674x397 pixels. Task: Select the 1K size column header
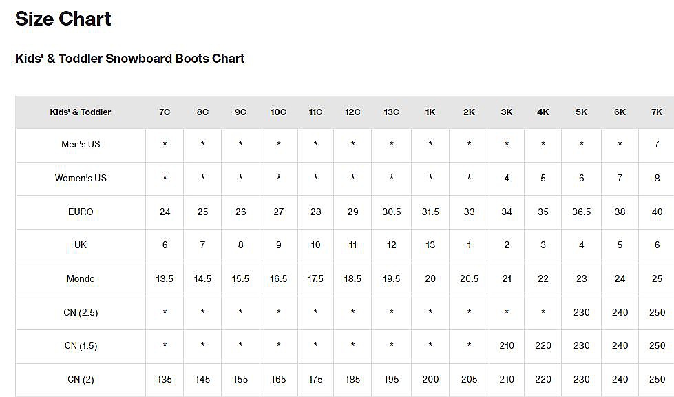[x=430, y=112]
